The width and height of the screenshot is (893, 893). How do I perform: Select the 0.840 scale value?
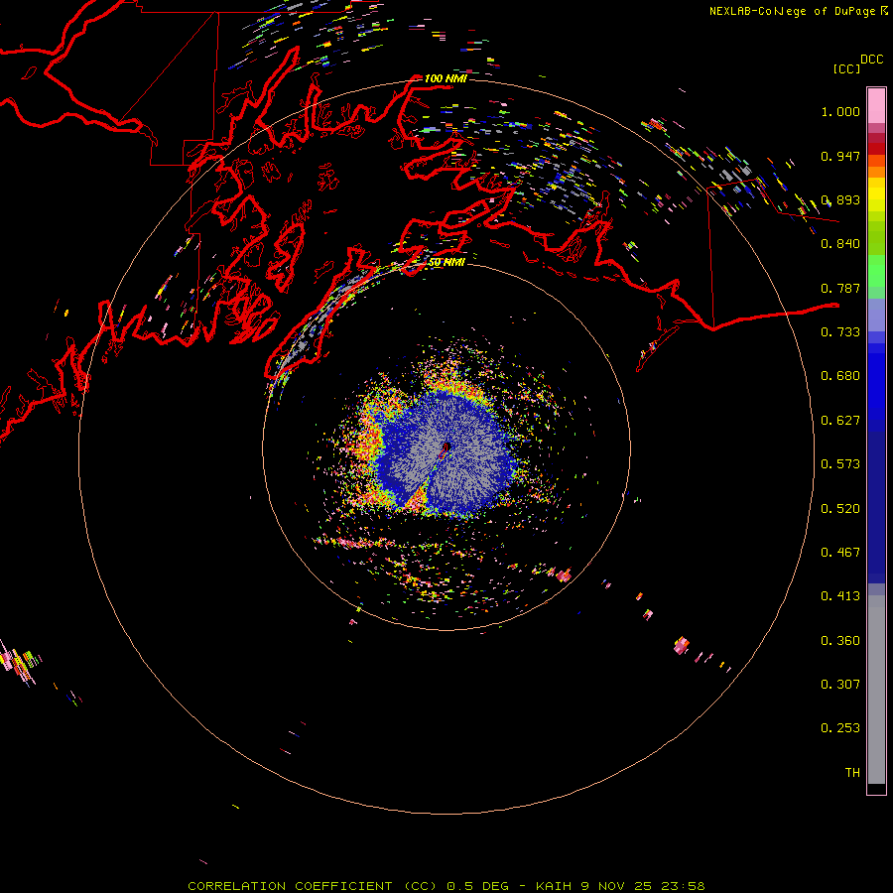[x=840, y=244]
